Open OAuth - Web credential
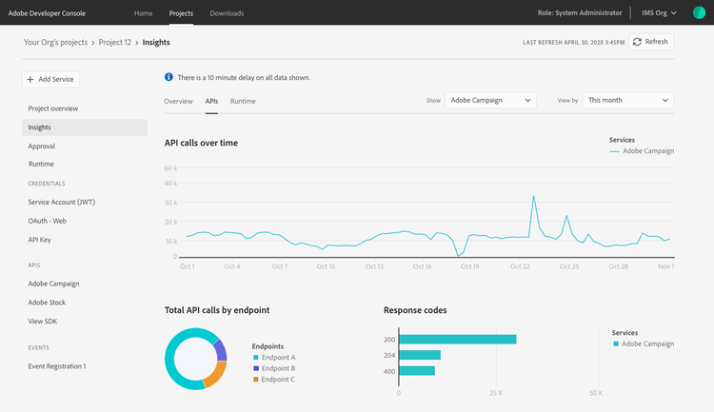 (47, 221)
